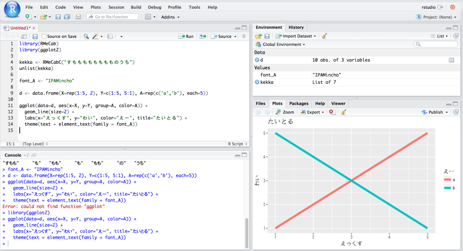The height and width of the screenshot is (251, 463).
Task: Save current document from main toolbar
Action: (58, 17)
